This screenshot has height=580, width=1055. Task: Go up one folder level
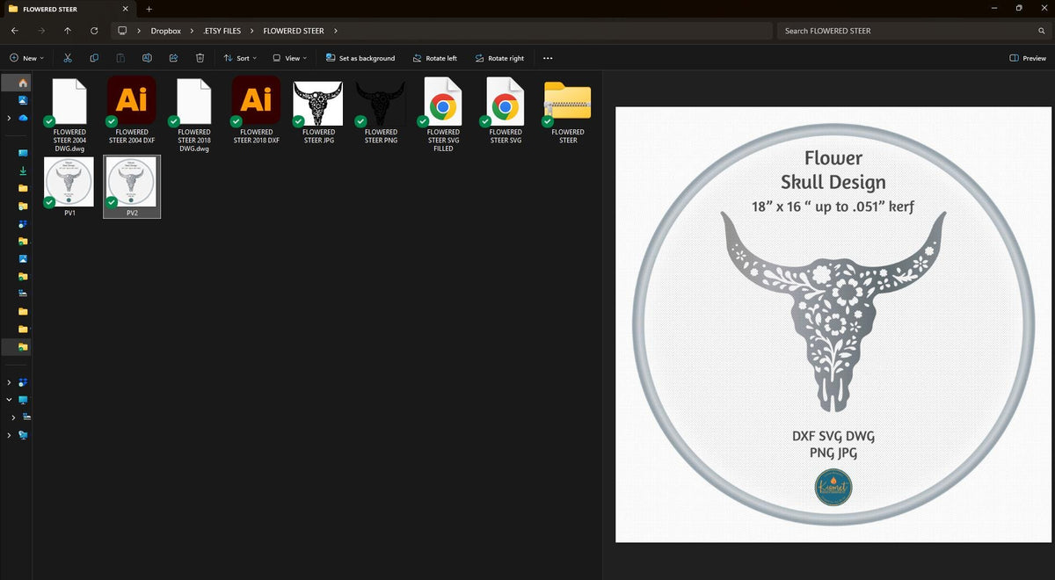(x=68, y=31)
